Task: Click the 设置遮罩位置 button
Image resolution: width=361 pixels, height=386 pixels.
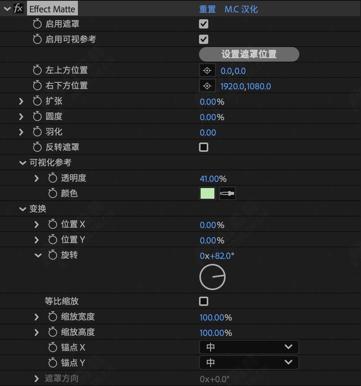Action: click(249, 54)
